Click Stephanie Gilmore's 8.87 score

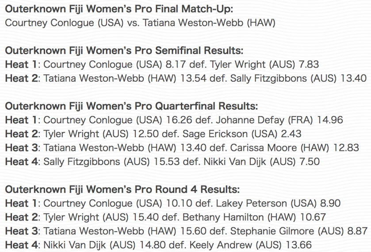[357, 231]
